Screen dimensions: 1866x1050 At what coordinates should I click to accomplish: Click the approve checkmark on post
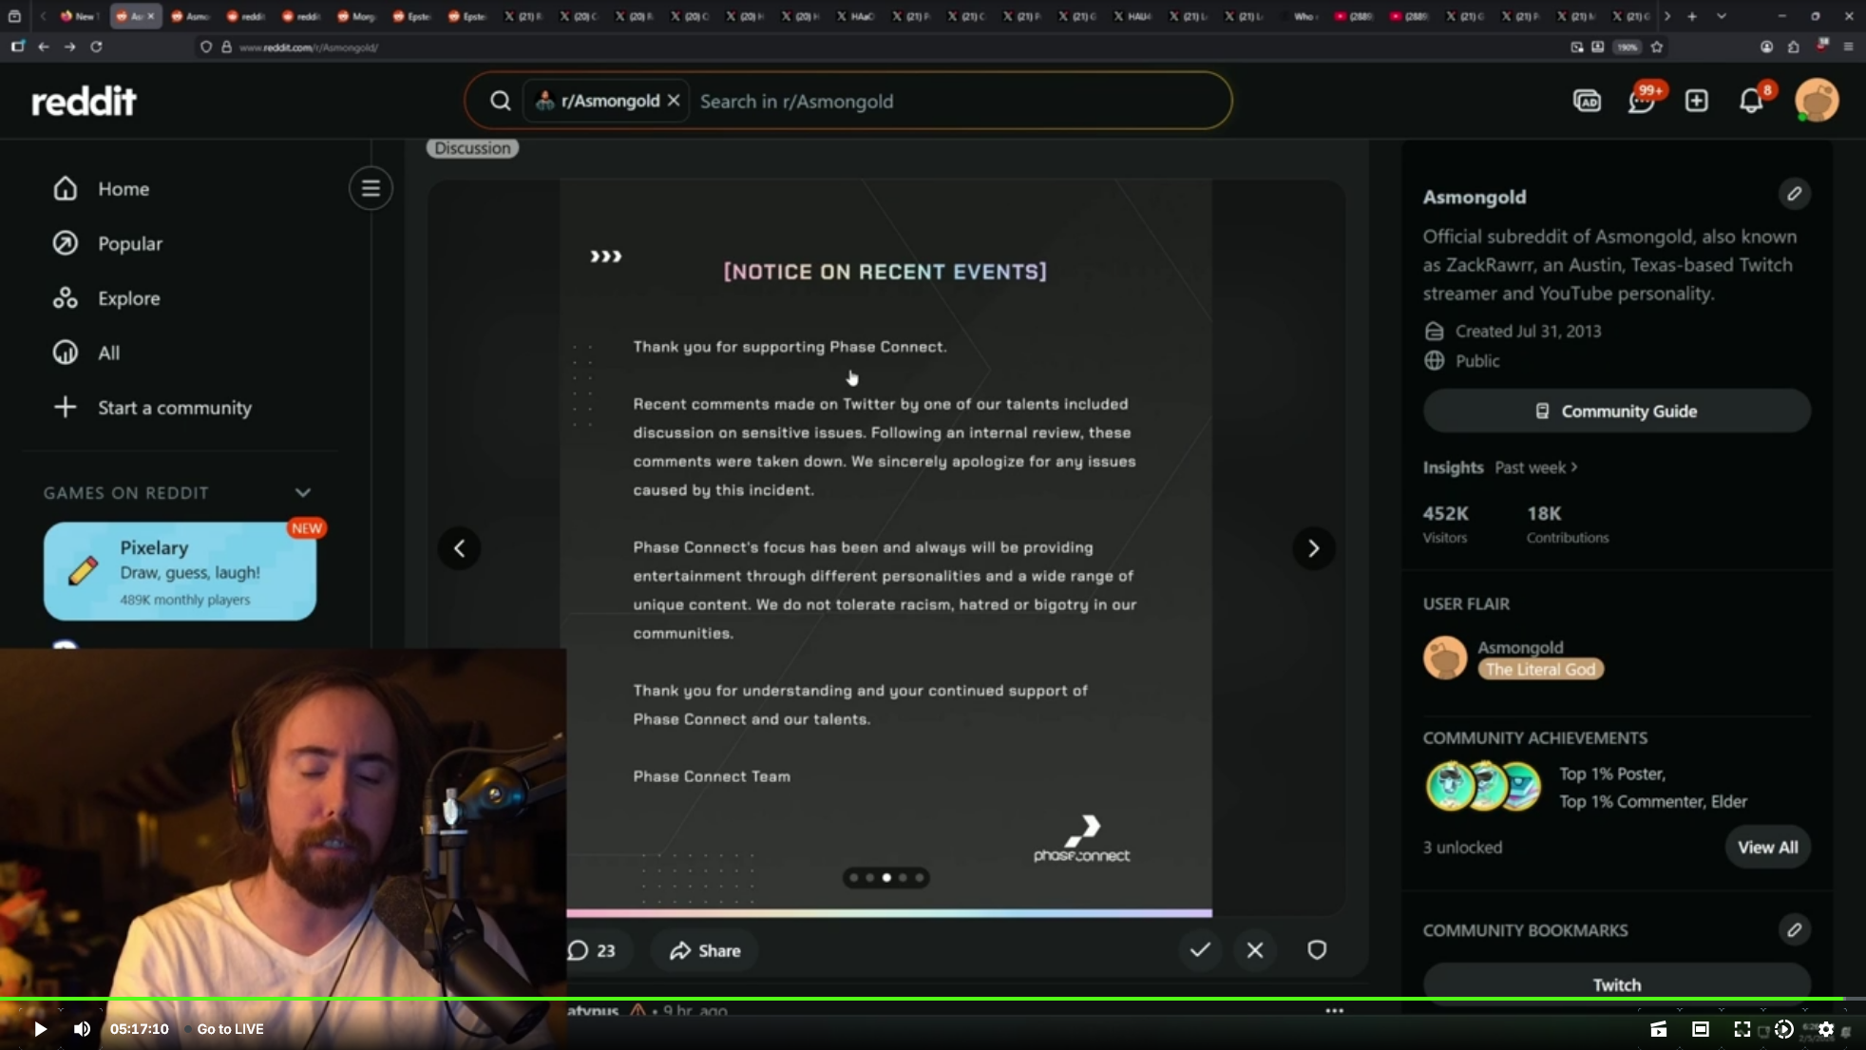click(1200, 949)
